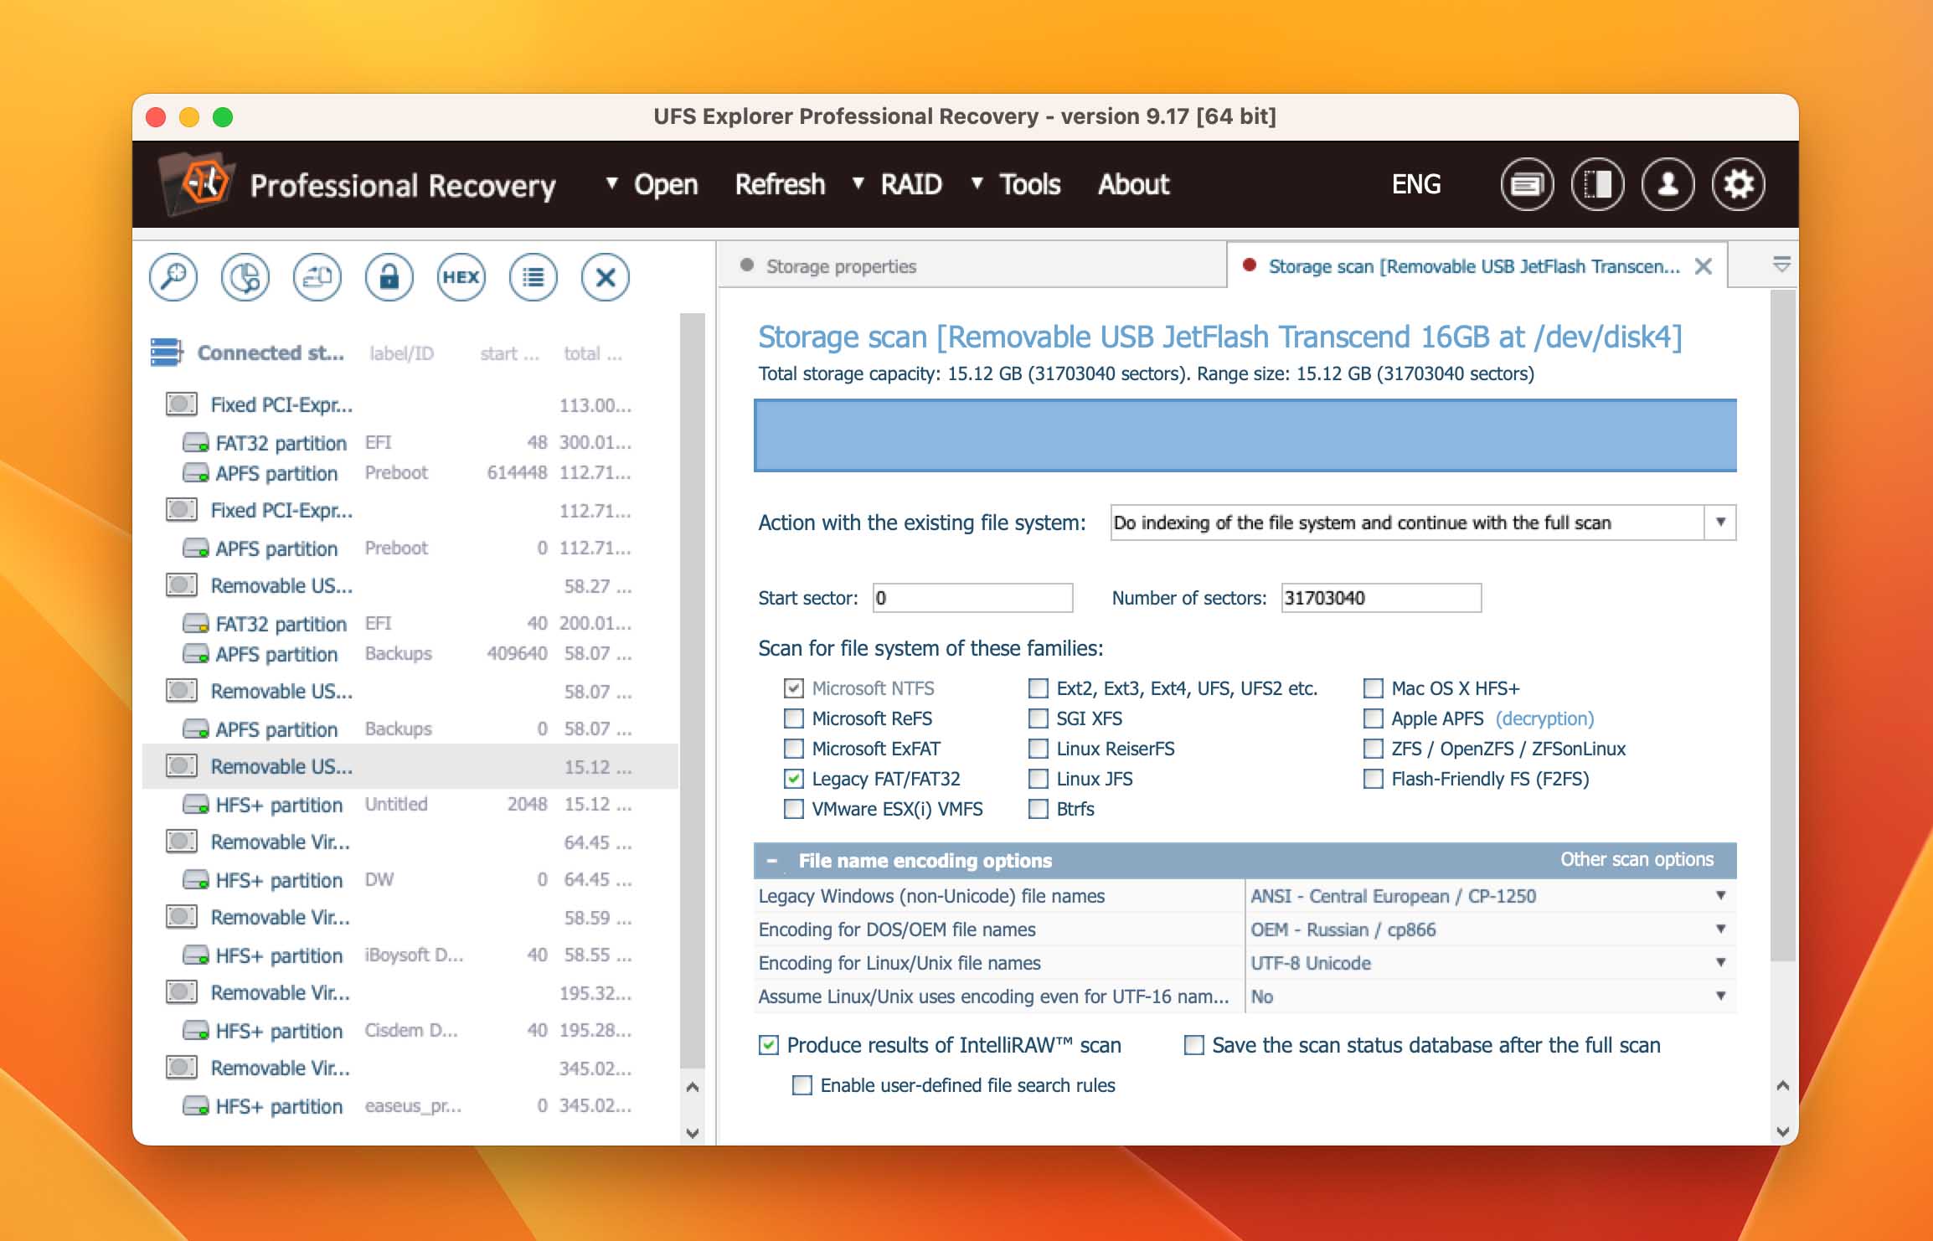Check Flash-Friendly FS (F2FS) checkbox
1933x1241 pixels.
pos(1374,779)
